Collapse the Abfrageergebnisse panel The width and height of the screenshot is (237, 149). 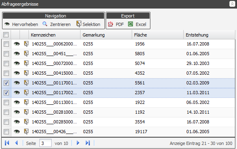tap(232, 4)
